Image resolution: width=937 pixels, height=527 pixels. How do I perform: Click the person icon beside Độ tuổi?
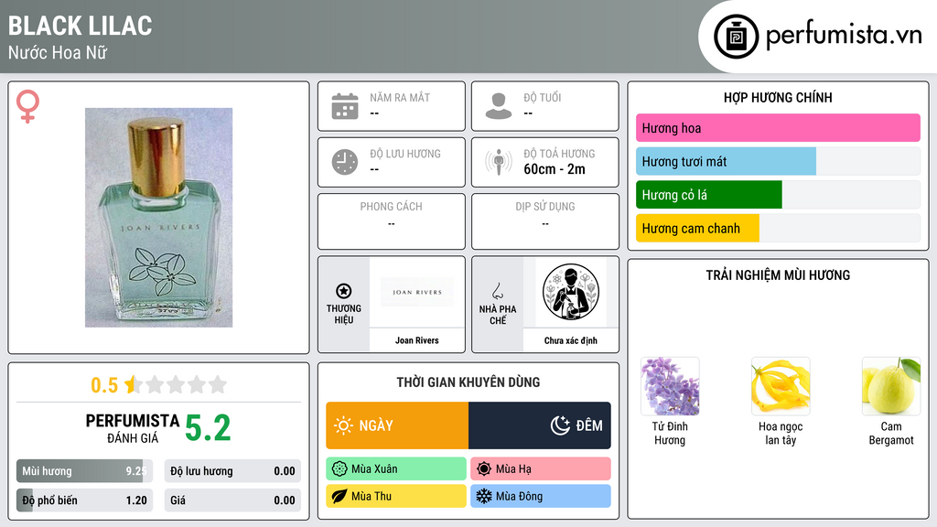[499, 106]
